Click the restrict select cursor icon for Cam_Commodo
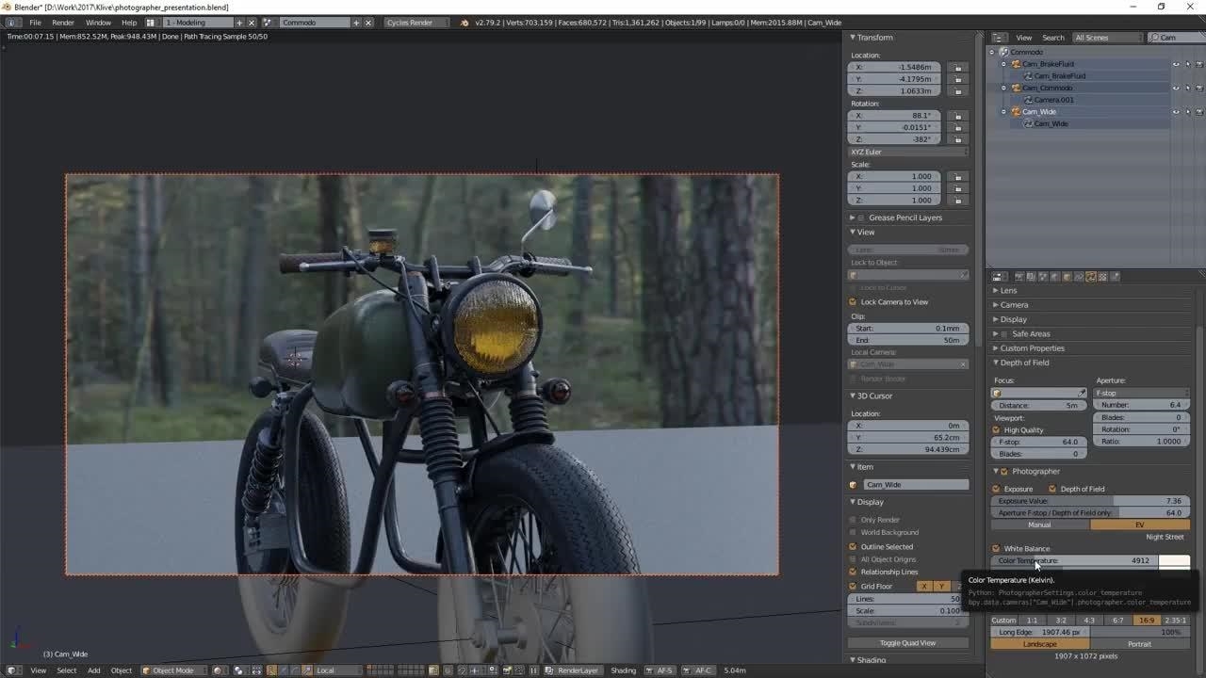This screenshot has height=678, width=1206. [x=1187, y=89]
